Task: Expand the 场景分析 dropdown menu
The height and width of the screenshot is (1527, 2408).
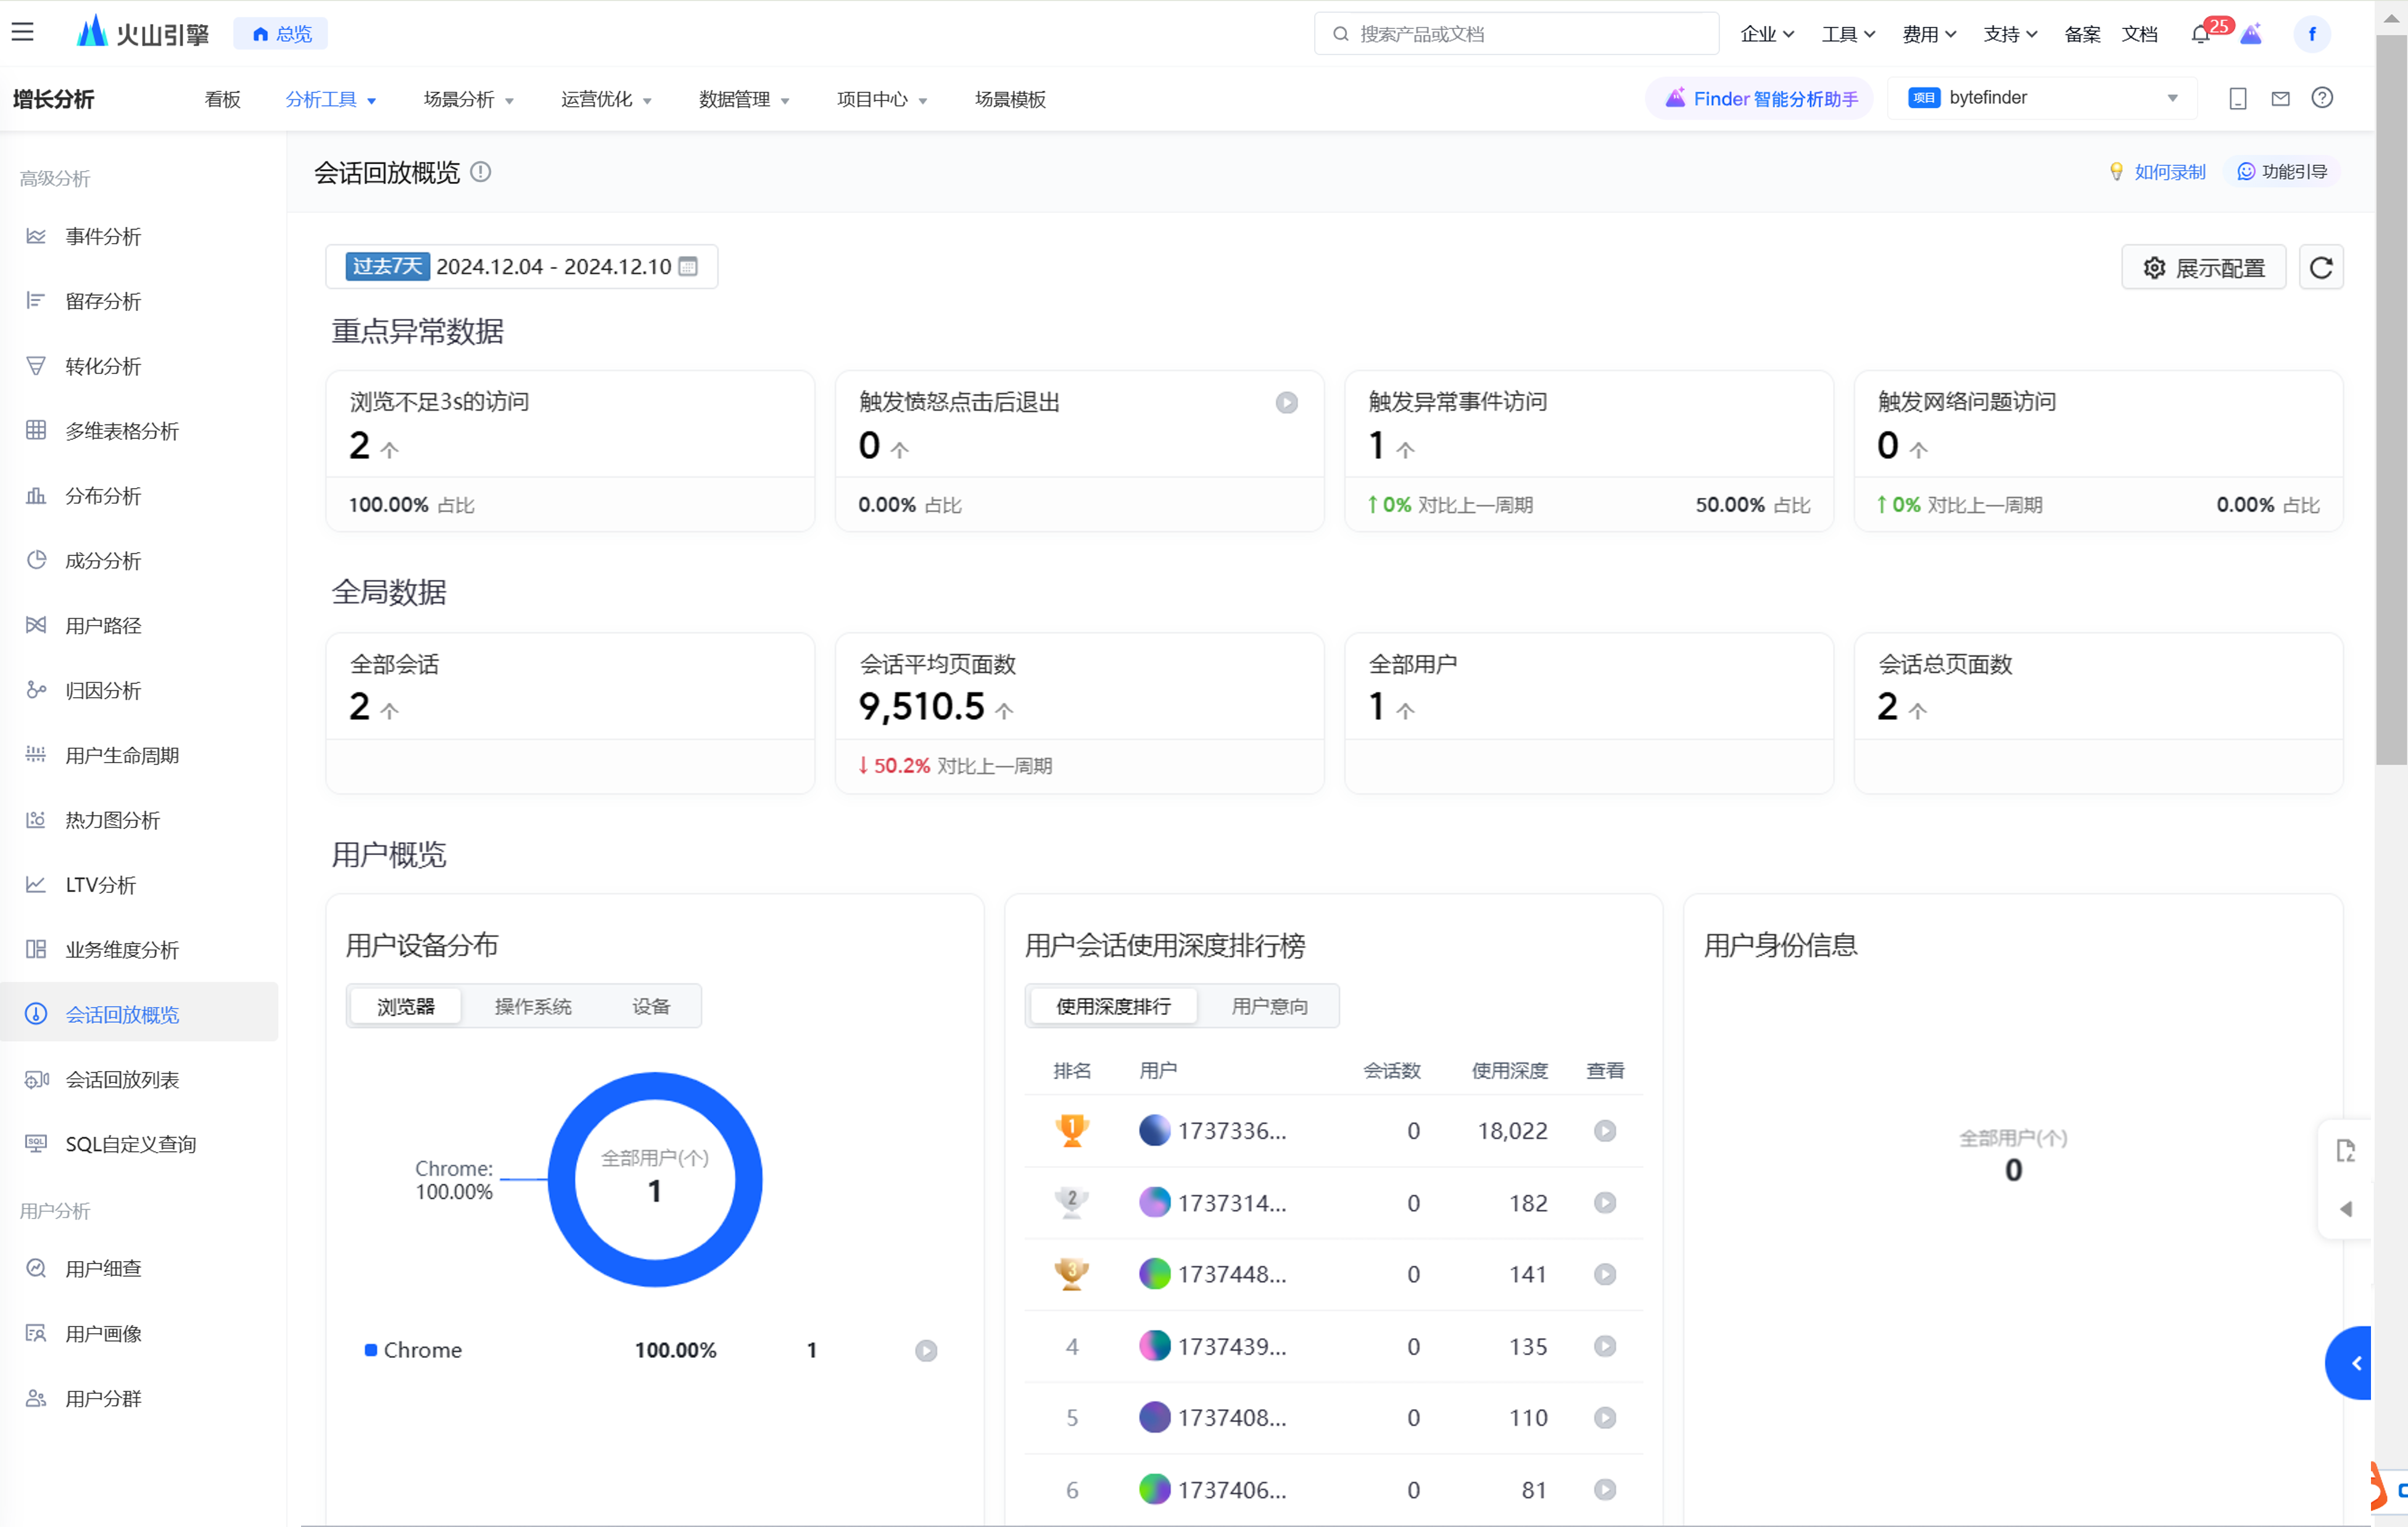Action: click(x=469, y=99)
